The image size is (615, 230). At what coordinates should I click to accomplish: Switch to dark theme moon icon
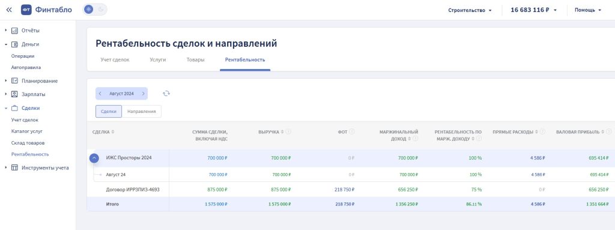pyautogui.click(x=101, y=10)
